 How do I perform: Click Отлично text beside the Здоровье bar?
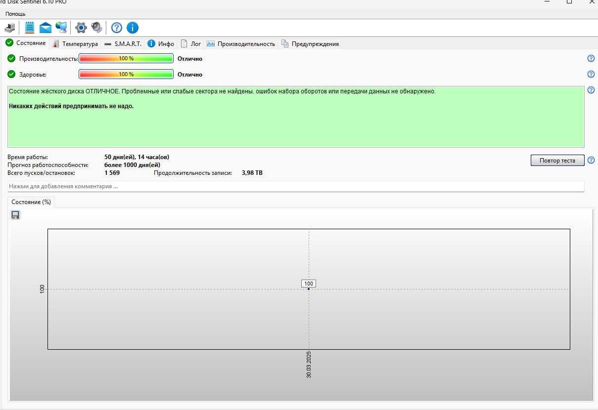190,75
